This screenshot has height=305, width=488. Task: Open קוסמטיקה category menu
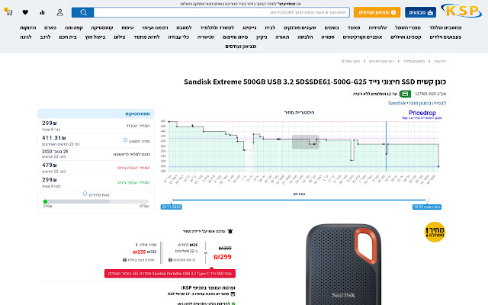tap(102, 27)
